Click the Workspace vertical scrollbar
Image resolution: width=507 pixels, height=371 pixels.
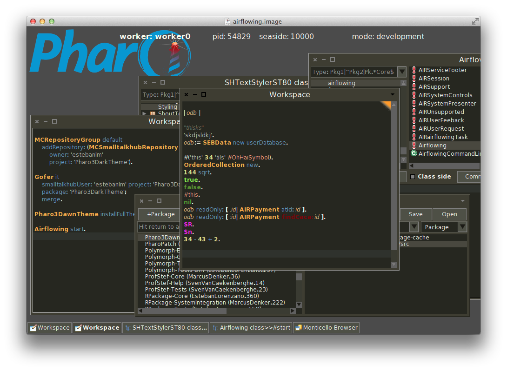(394, 177)
